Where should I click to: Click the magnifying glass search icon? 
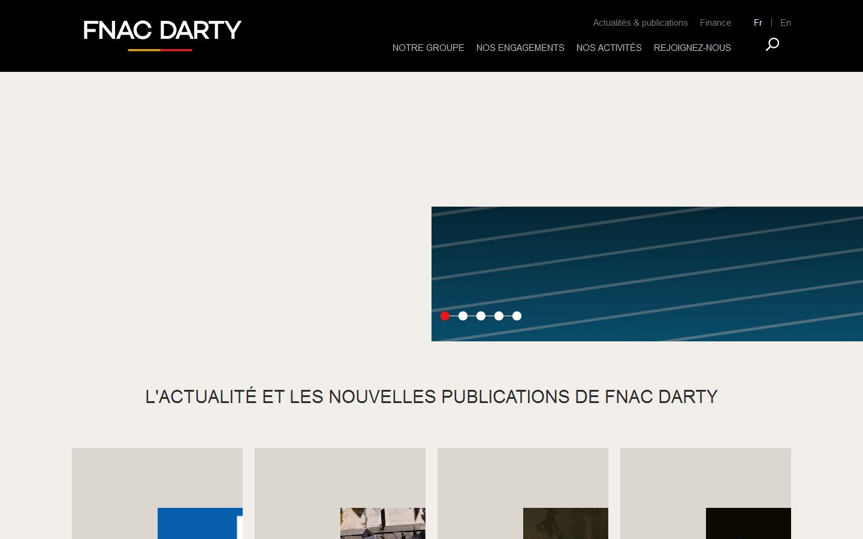pos(772,44)
